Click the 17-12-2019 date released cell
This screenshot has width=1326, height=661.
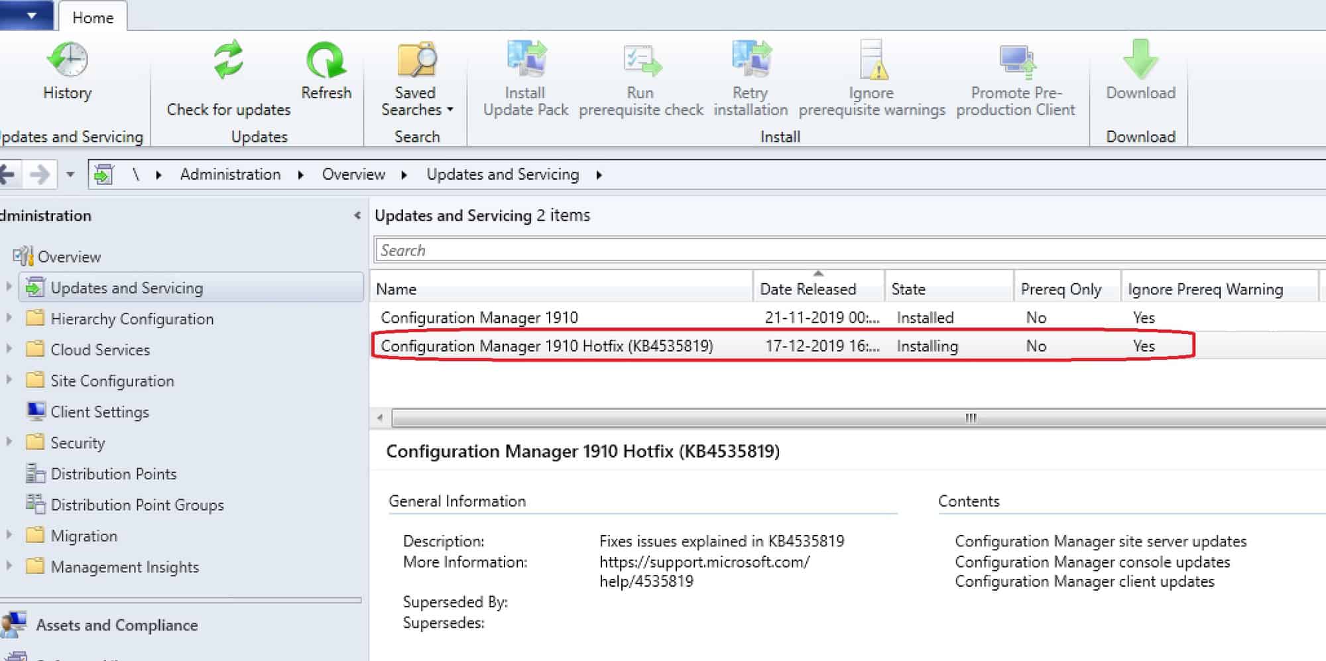pos(822,345)
